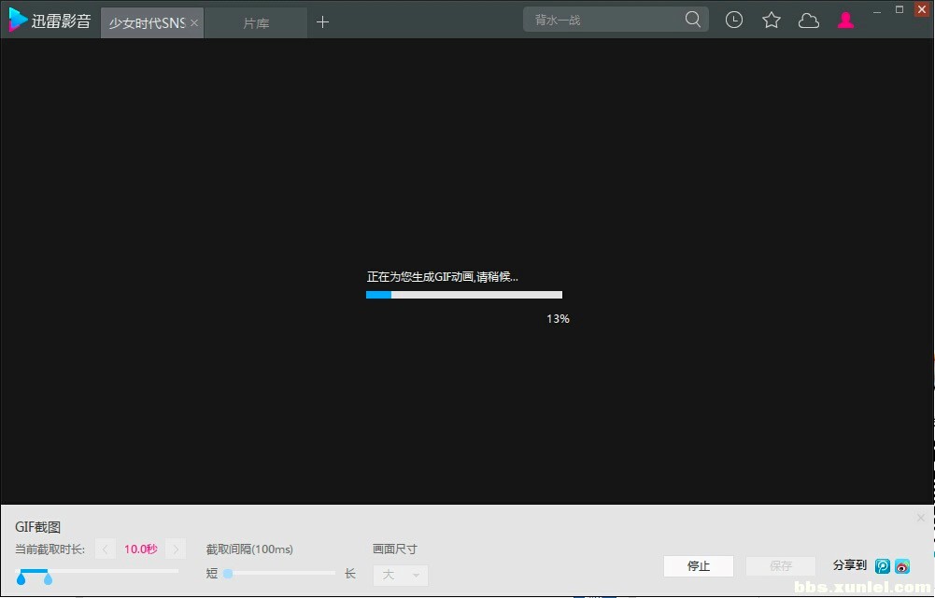Click the 截取间隔 slider handle
This screenshot has height=598, width=935.
click(x=228, y=574)
